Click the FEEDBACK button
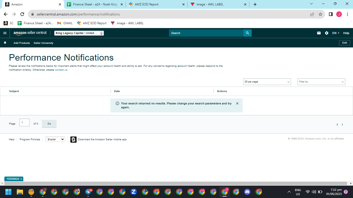This screenshot has width=353, height=198. point(13,179)
